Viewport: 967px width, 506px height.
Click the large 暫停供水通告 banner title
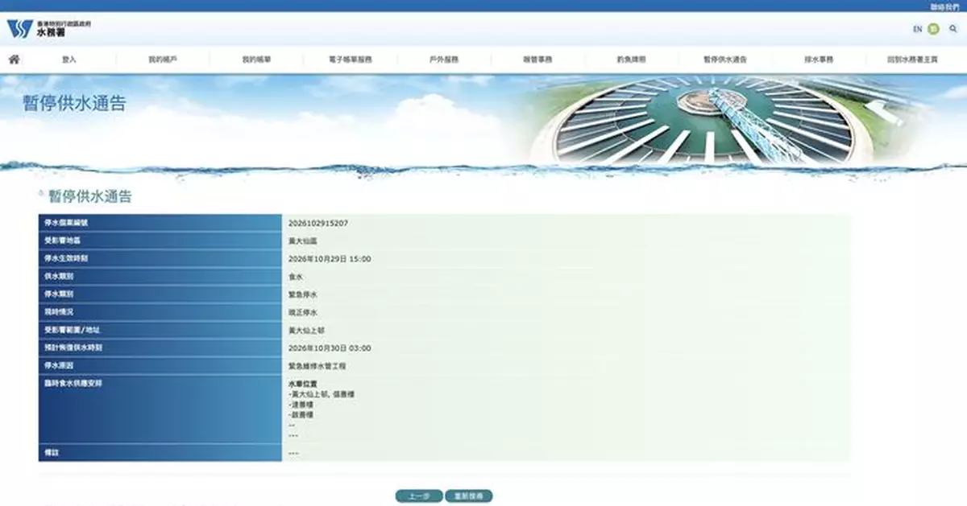(74, 104)
